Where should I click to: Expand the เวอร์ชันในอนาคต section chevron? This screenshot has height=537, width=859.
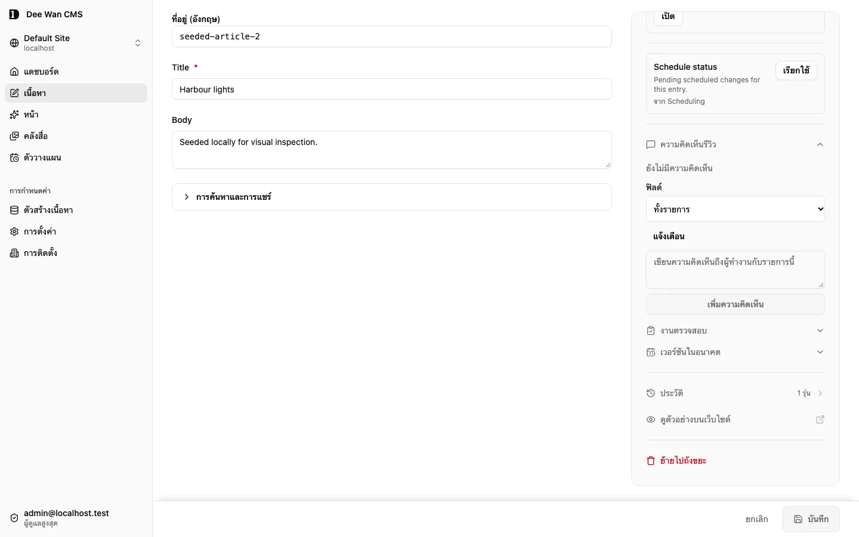click(820, 352)
